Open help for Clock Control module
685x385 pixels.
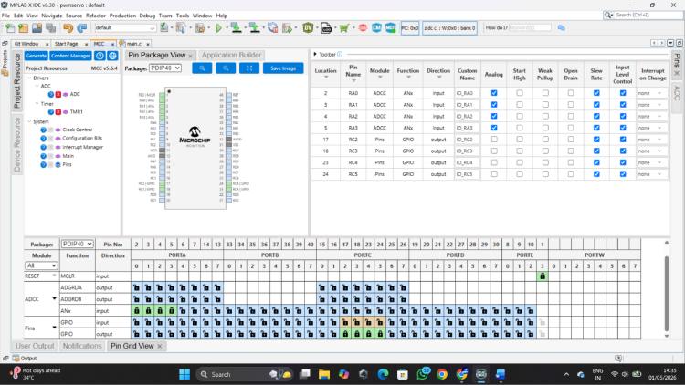[43, 130]
